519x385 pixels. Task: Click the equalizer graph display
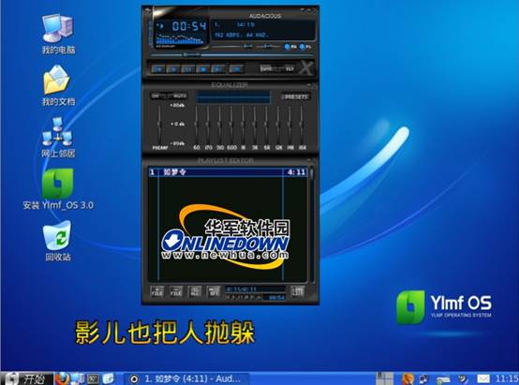point(232,97)
